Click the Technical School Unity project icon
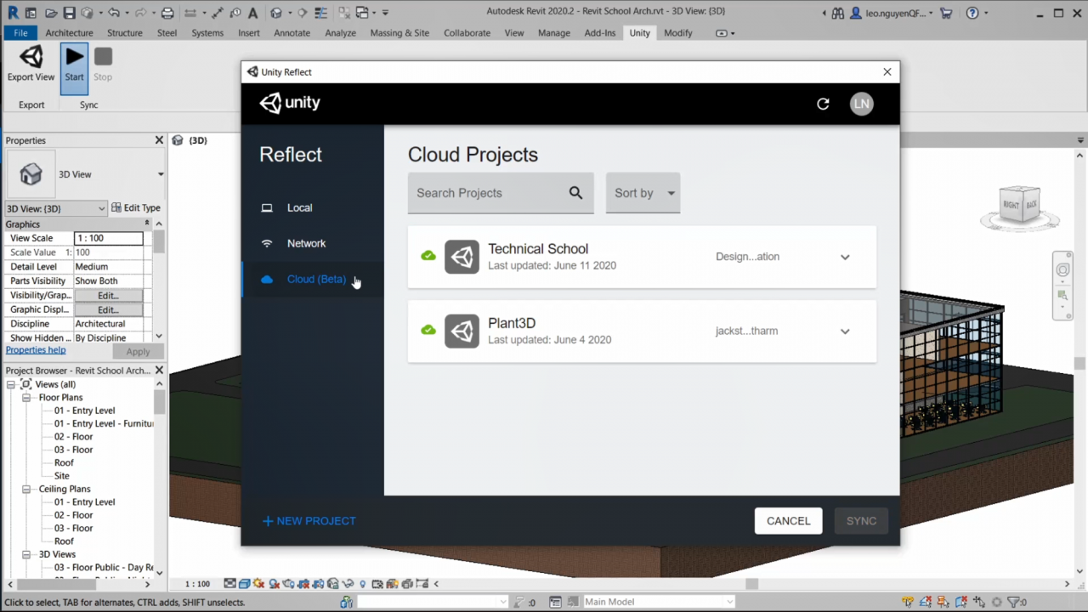 pos(462,257)
